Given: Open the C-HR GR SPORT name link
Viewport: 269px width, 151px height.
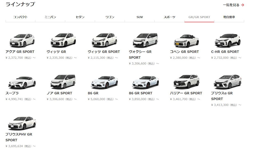Looking at the screenshot, I should click(x=225, y=52).
